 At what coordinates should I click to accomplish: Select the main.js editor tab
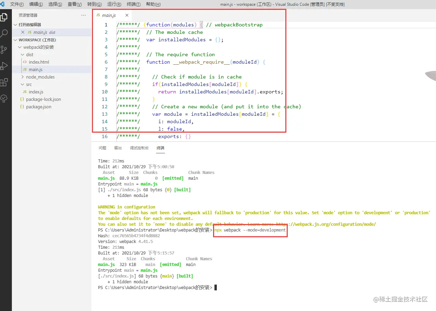coord(112,15)
